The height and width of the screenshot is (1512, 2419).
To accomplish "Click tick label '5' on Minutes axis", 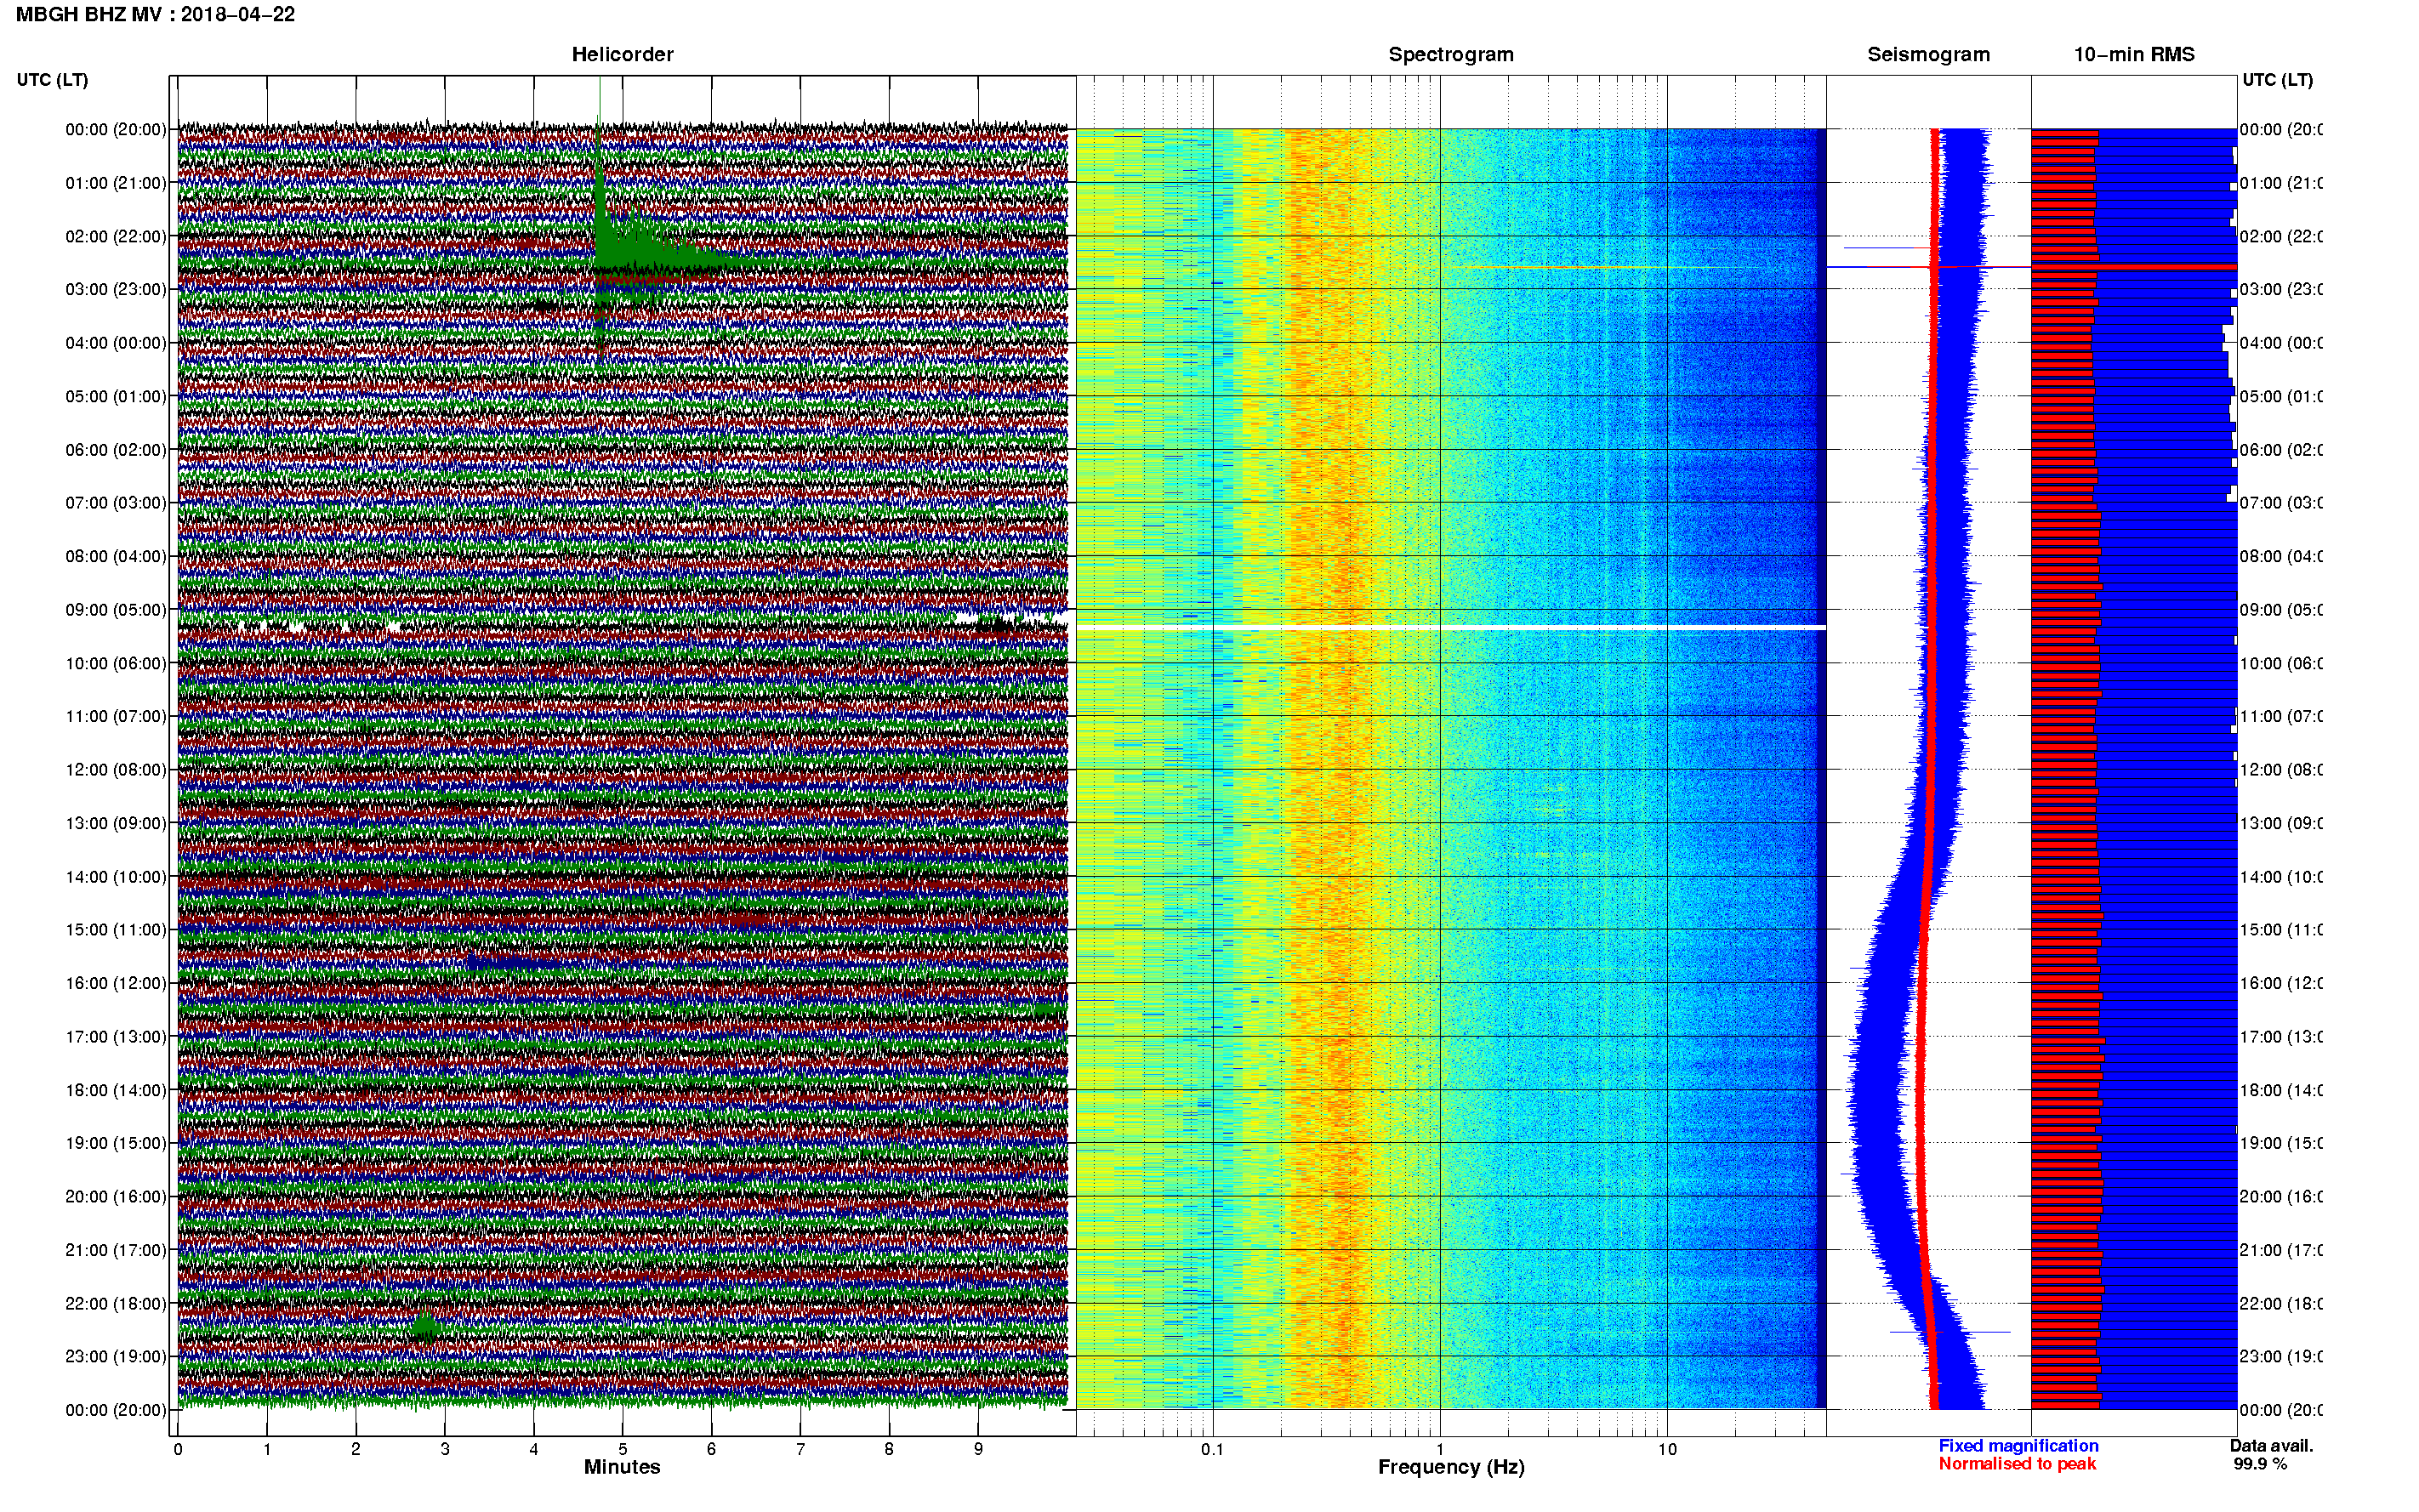I will (x=622, y=1449).
